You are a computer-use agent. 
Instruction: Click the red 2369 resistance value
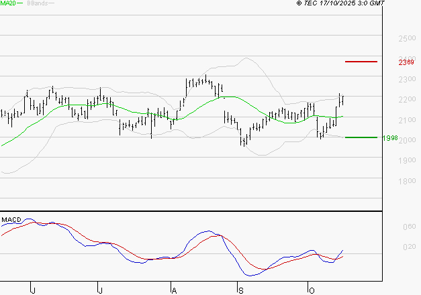[x=406, y=62]
